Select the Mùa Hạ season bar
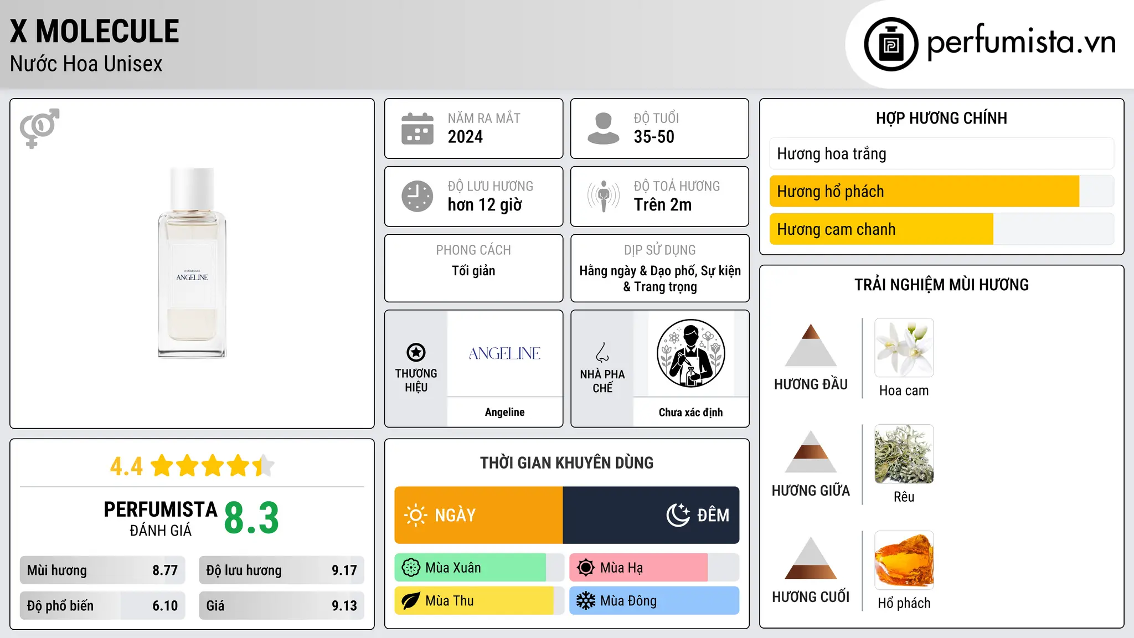This screenshot has height=638, width=1134. click(x=654, y=568)
